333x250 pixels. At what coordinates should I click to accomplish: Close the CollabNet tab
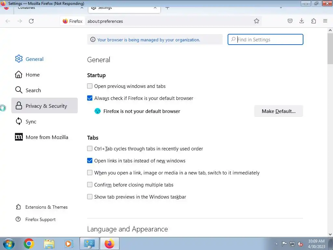pyautogui.click(x=82, y=8)
